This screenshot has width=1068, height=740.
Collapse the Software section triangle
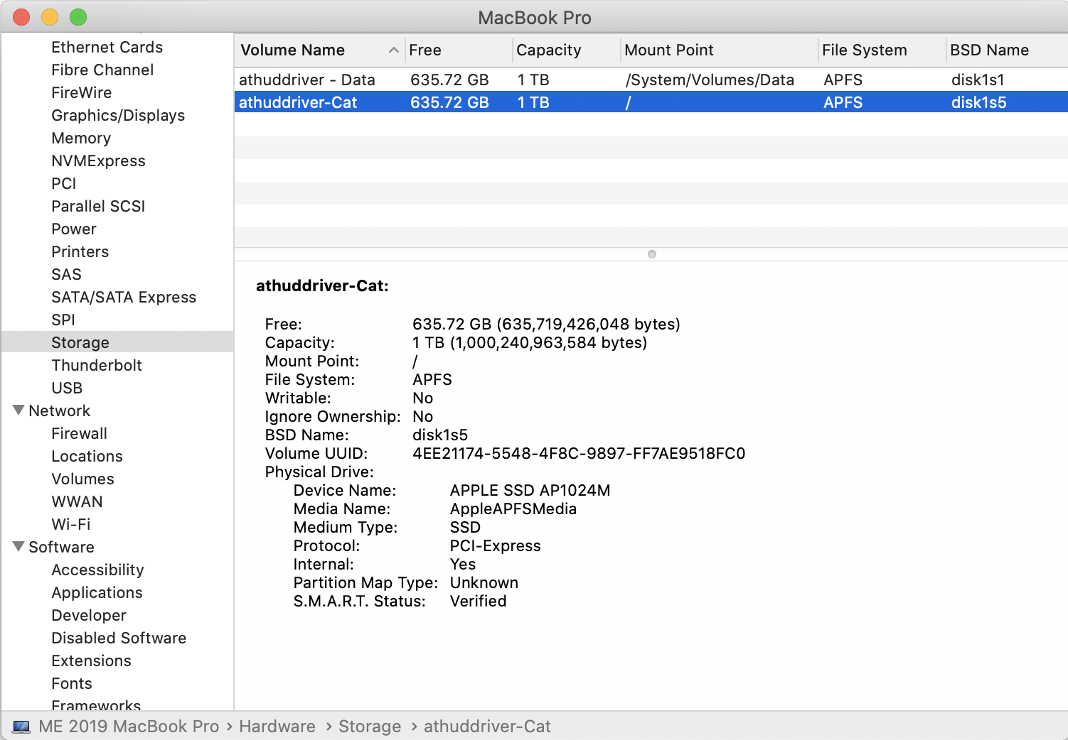click(x=18, y=547)
